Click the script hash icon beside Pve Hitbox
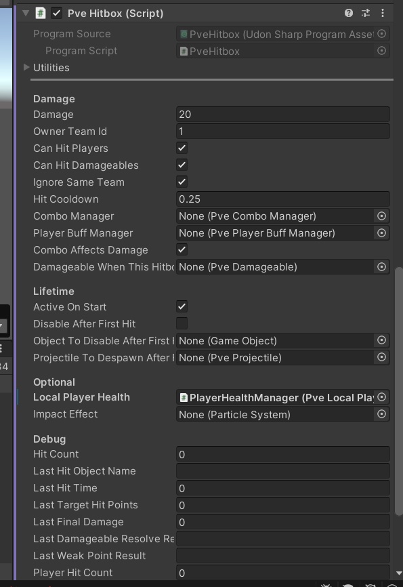This screenshot has height=587, width=403. pyautogui.click(x=41, y=13)
